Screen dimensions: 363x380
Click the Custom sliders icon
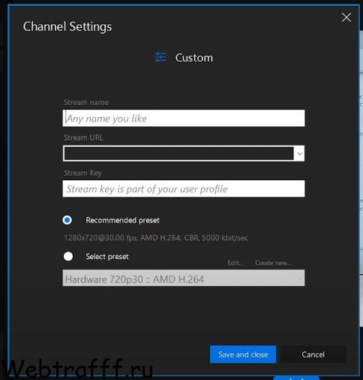pyautogui.click(x=160, y=57)
